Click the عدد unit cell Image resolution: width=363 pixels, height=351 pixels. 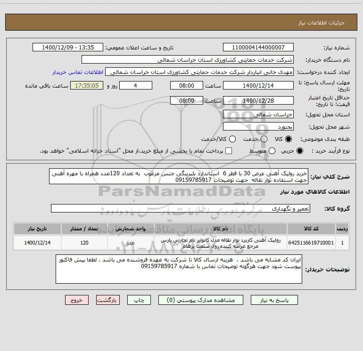(x=131, y=243)
